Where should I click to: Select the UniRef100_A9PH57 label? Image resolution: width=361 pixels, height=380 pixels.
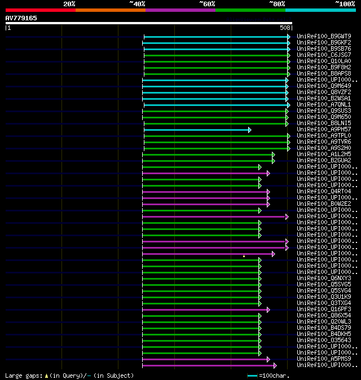coord(324,130)
